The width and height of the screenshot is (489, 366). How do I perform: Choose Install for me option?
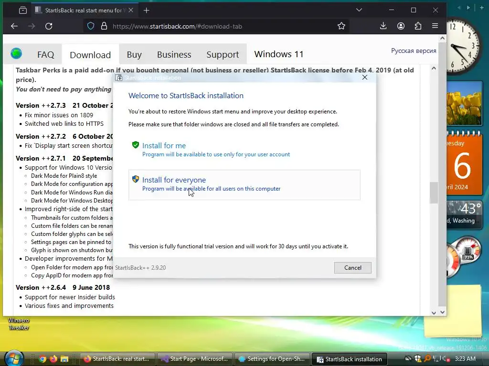[244, 150]
